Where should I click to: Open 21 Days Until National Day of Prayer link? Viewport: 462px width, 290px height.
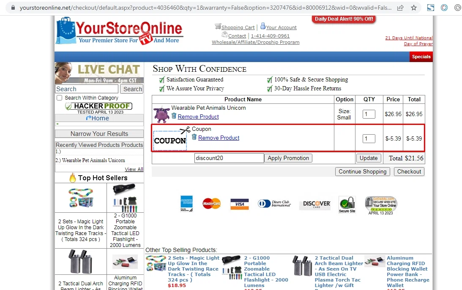point(409,41)
